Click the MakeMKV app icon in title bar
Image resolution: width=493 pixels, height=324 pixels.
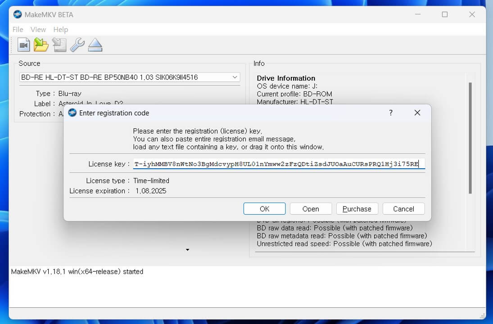[18, 14]
